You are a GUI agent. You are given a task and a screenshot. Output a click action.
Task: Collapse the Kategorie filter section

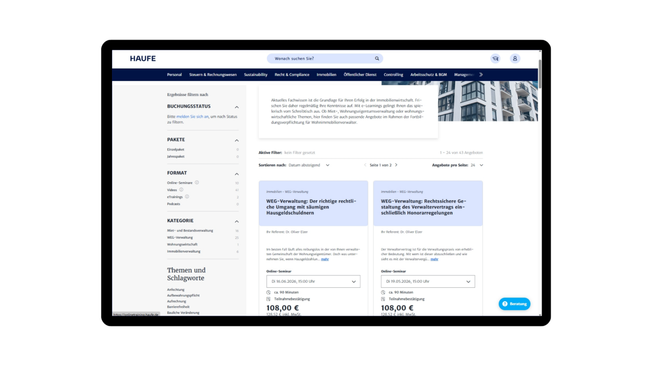pyautogui.click(x=236, y=221)
